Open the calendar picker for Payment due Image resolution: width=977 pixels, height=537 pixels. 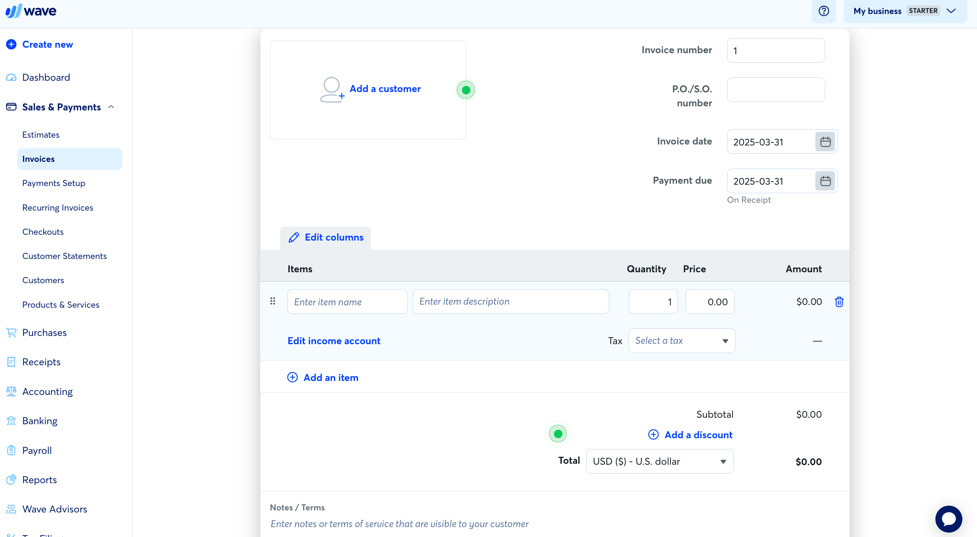(826, 181)
